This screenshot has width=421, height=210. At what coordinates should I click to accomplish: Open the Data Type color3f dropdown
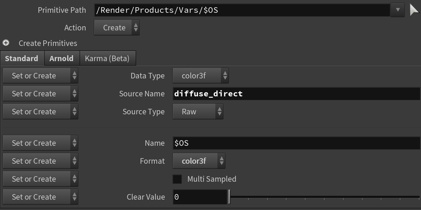[x=200, y=76]
